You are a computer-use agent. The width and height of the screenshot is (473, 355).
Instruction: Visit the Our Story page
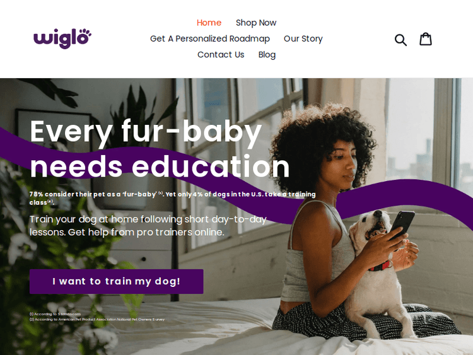303,38
